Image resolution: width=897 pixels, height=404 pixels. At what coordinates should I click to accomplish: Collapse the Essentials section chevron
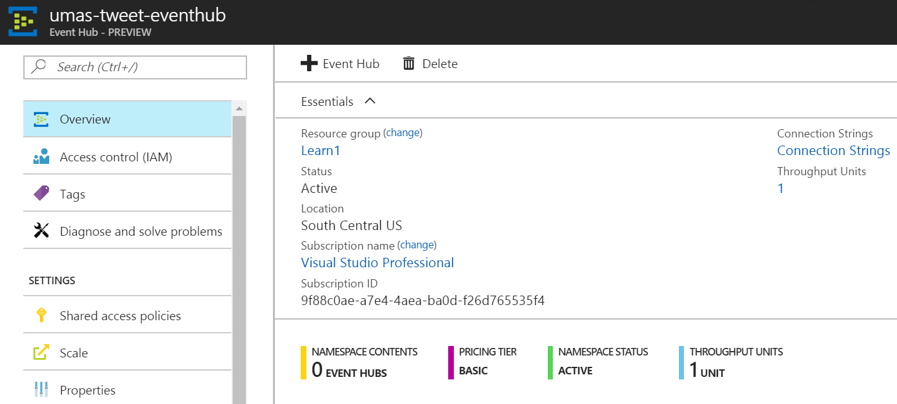pyautogui.click(x=370, y=101)
